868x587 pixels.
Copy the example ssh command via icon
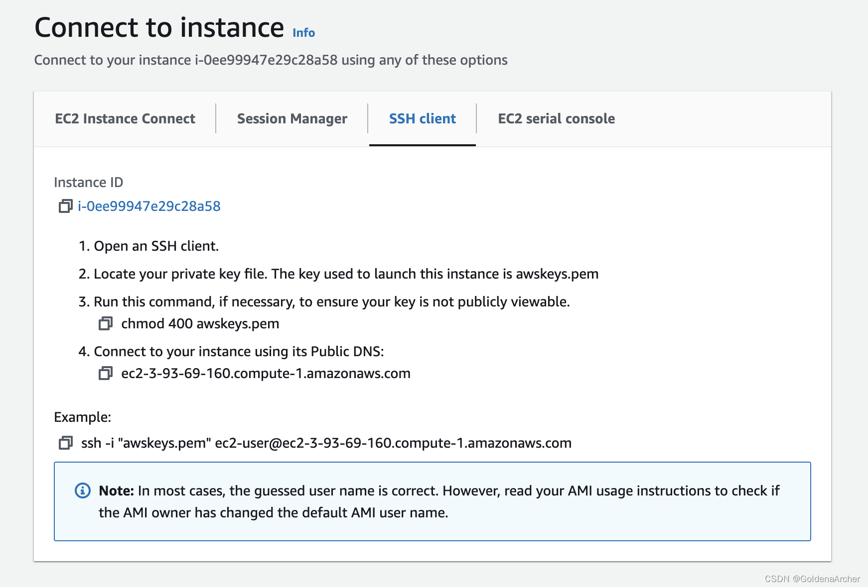pos(66,443)
